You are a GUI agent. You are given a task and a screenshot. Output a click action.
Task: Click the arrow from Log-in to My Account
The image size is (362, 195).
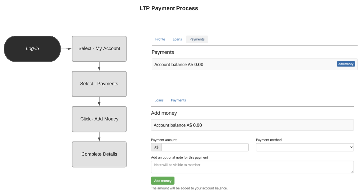(x=66, y=49)
